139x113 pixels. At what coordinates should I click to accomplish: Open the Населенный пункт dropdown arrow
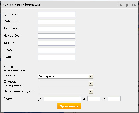click(91, 92)
